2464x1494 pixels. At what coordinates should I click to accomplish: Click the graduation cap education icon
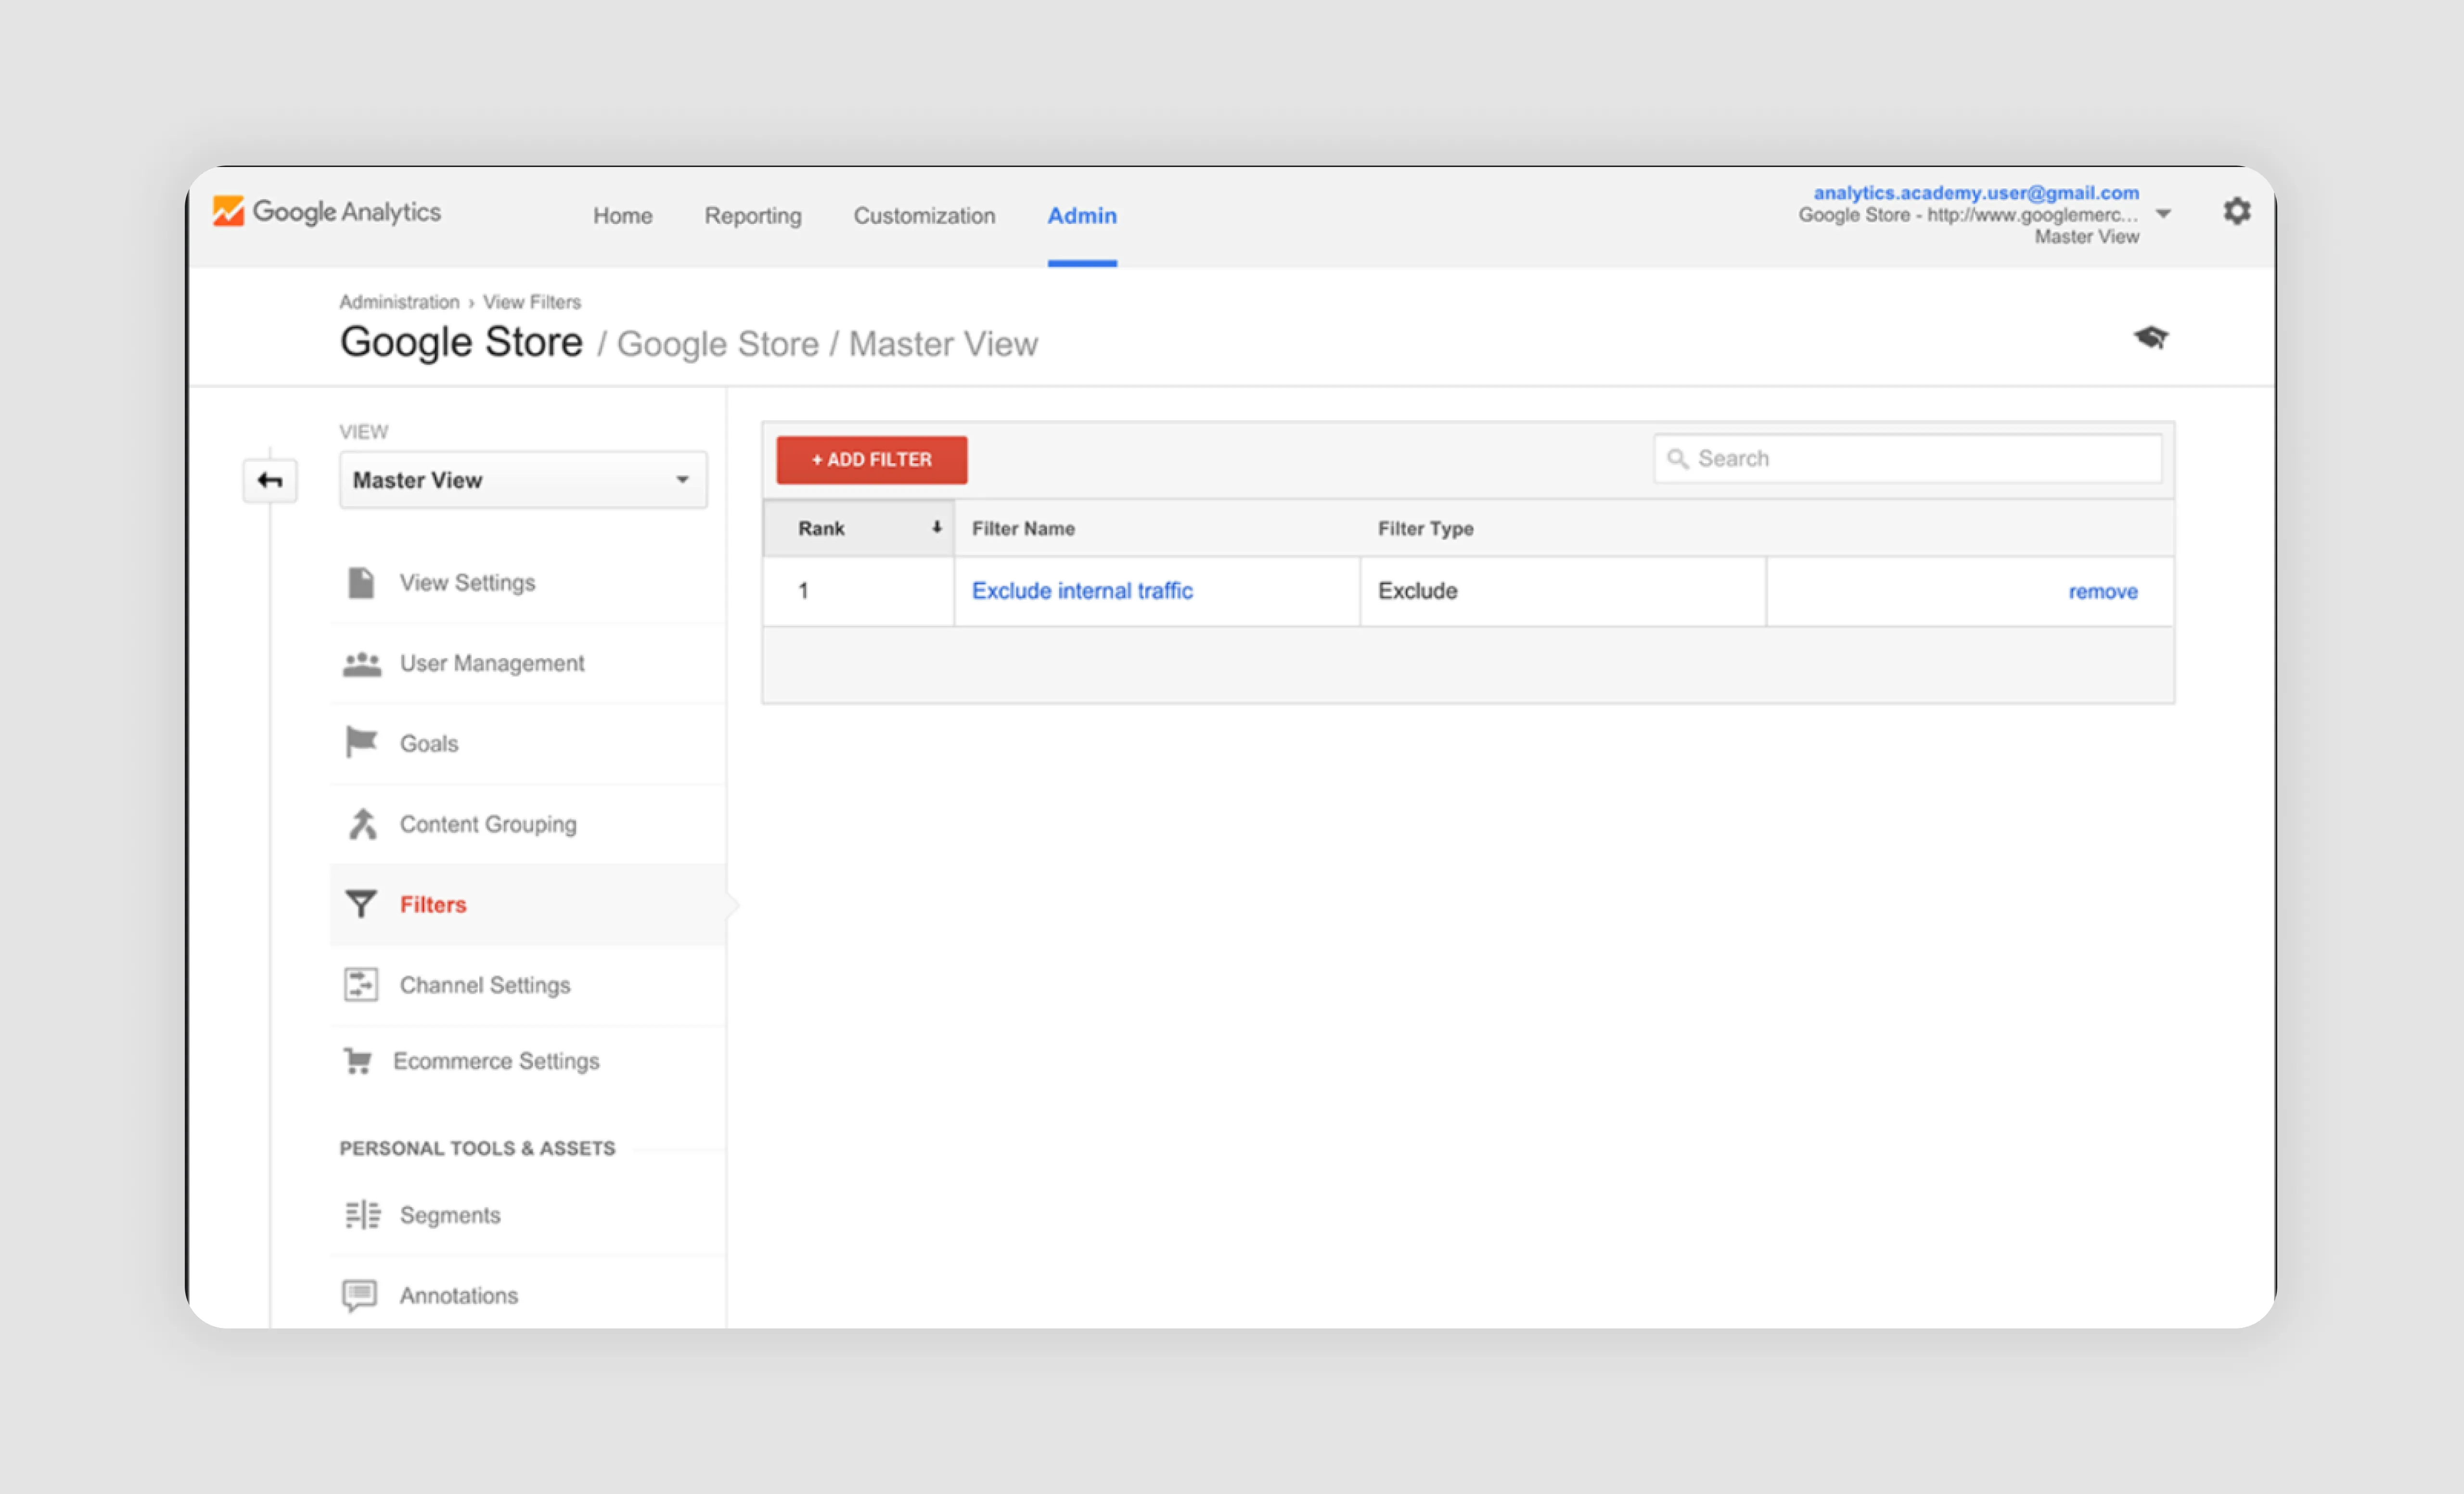pyautogui.click(x=2150, y=338)
